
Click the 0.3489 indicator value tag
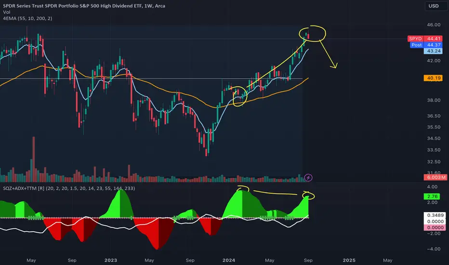435,215
